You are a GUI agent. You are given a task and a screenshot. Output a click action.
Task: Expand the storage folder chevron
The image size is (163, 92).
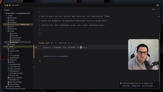[6, 44]
